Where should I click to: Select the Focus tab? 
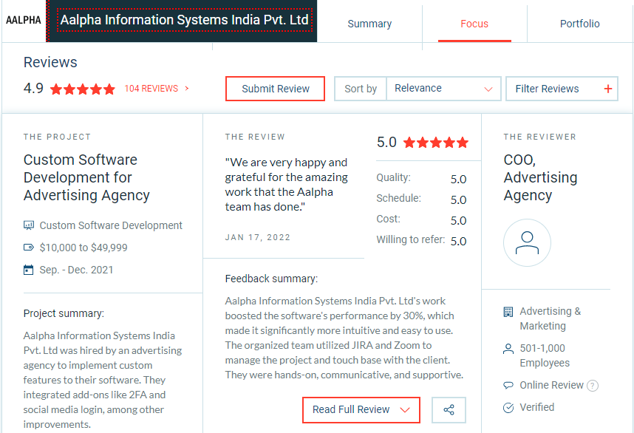(474, 24)
